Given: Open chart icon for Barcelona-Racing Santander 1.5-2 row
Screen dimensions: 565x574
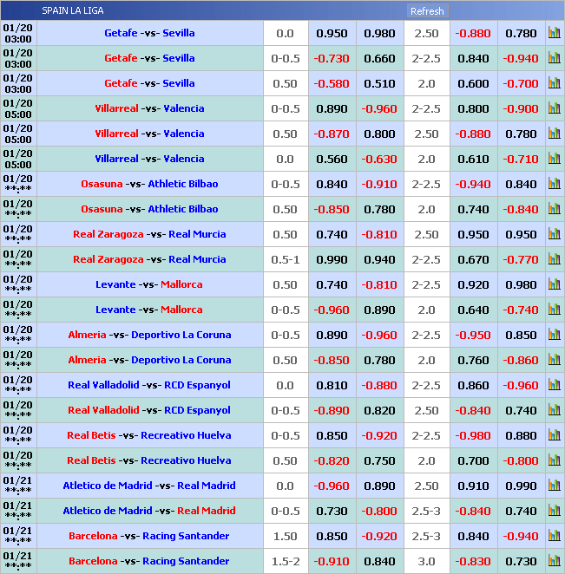Looking at the screenshot, I should 554,562.
